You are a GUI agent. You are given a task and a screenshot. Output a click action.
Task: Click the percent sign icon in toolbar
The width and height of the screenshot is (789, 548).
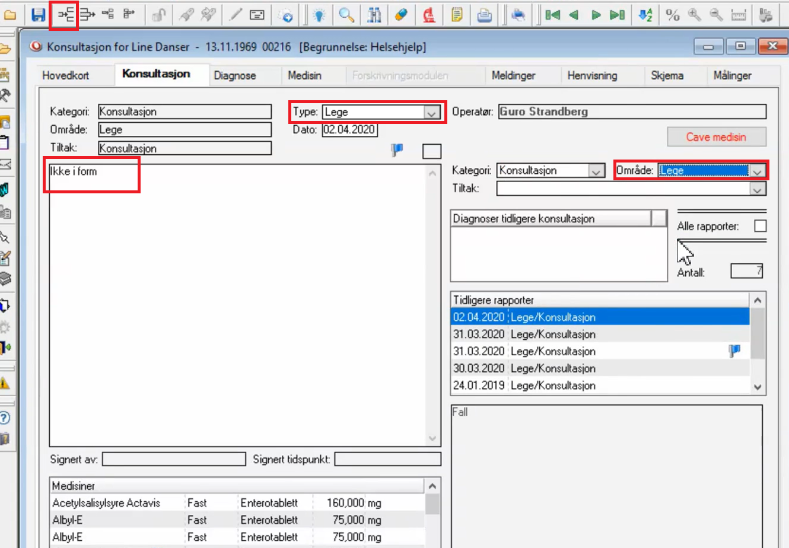673,15
